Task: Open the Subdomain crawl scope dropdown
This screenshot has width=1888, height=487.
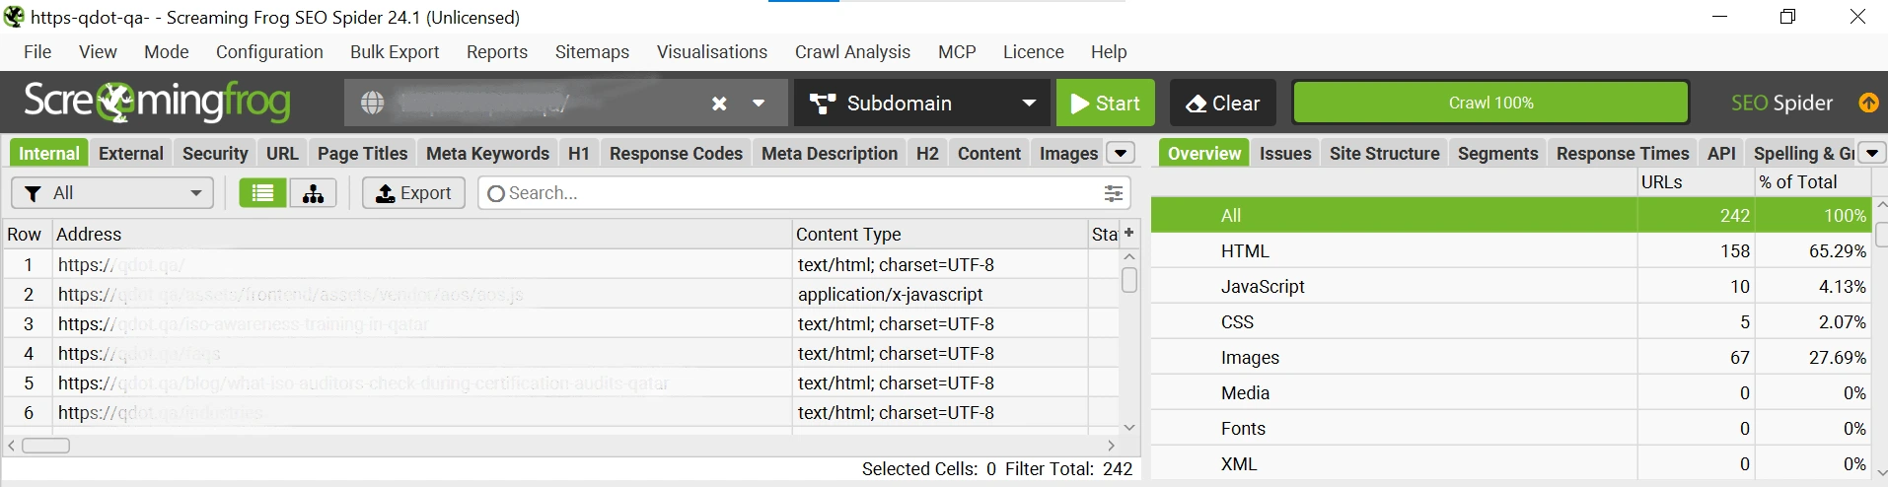Action: pos(921,103)
